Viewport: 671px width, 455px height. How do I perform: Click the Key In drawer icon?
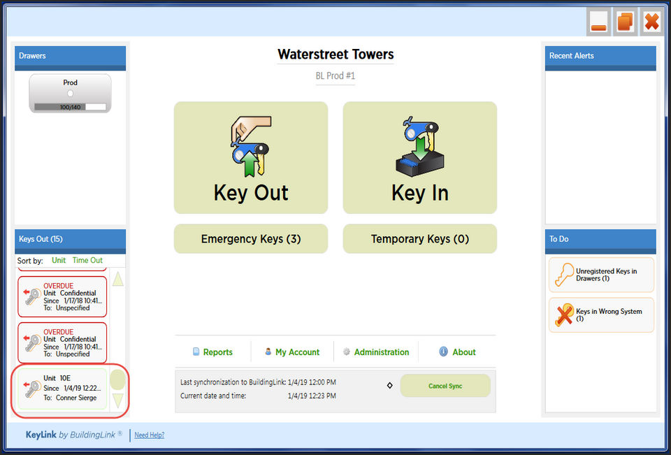(420, 146)
